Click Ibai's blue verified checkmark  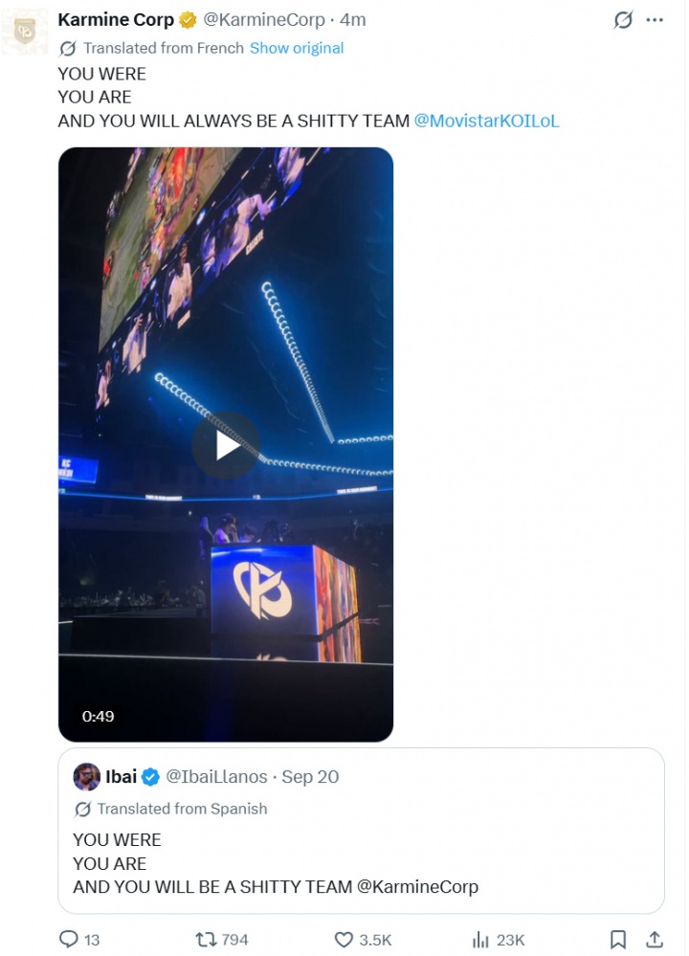coord(150,777)
